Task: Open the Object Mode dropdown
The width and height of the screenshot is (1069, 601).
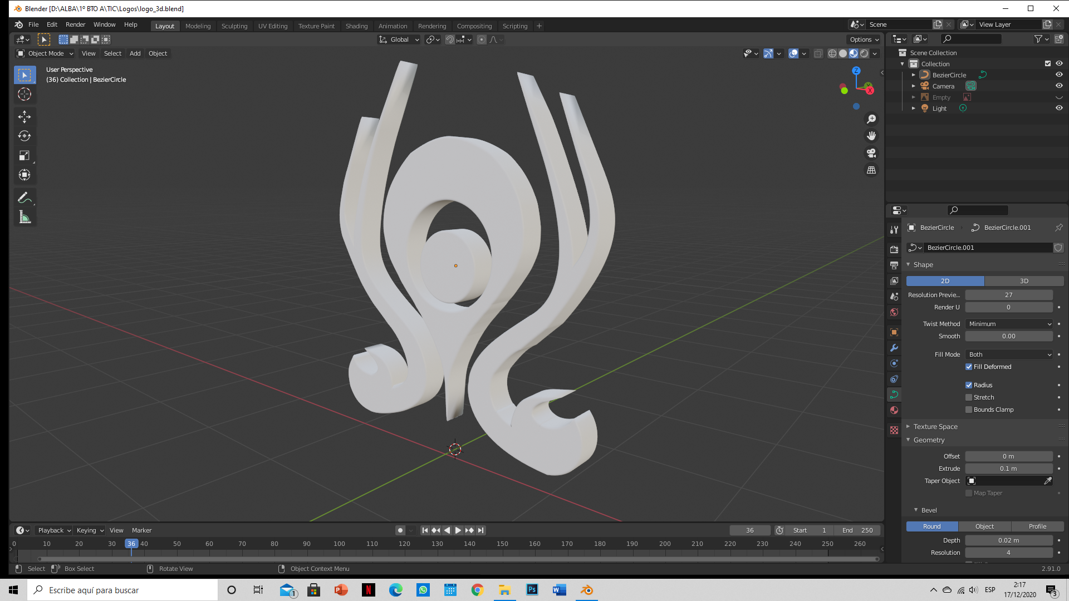Action: click(45, 53)
